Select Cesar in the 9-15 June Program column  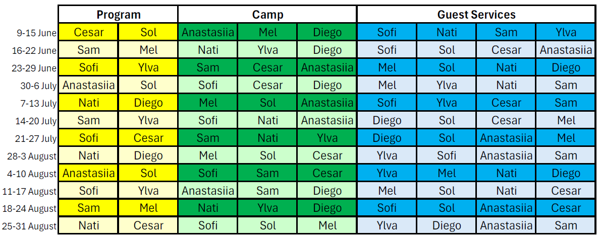[x=88, y=32]
